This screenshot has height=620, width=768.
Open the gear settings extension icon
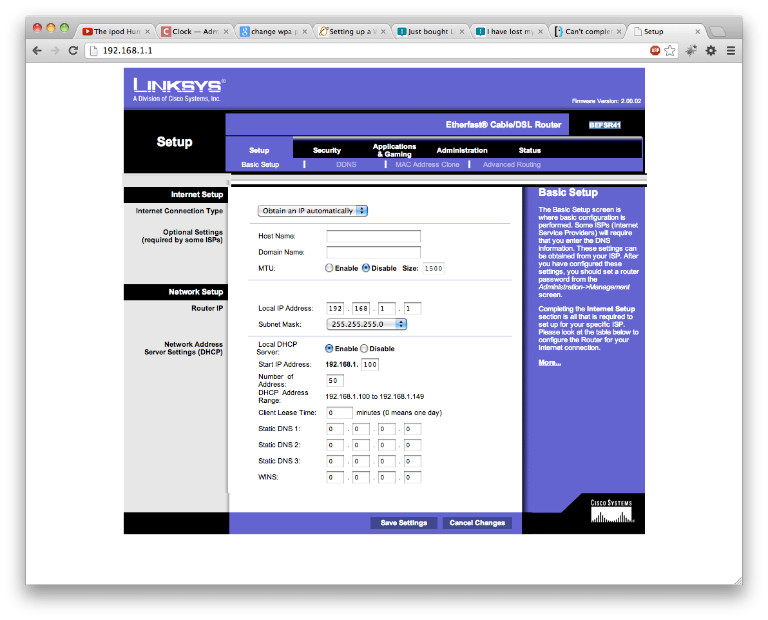(x=711, y=50)
